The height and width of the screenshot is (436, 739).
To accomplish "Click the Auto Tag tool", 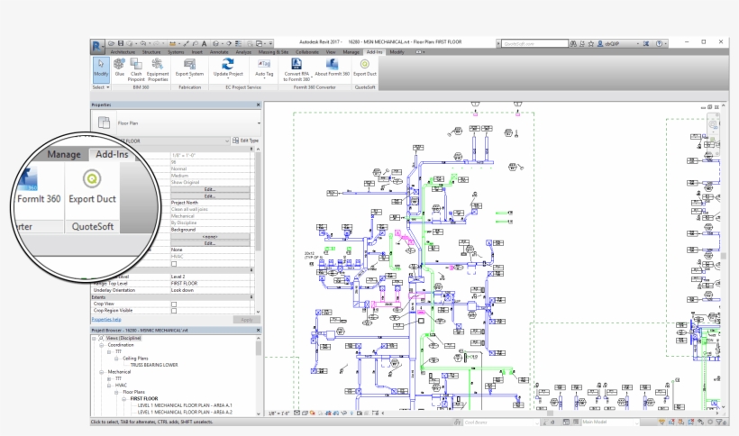I will pos(264,68).
